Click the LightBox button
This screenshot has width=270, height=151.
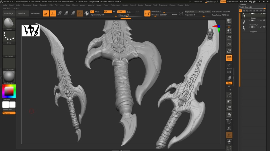coord(22,13)
